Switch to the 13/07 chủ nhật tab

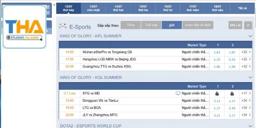click(93, 8)
